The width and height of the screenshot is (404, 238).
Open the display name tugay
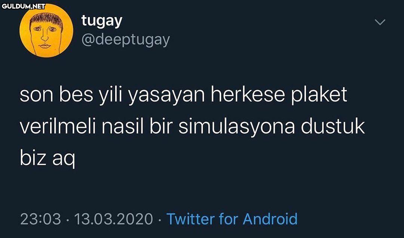coord(102,21)
